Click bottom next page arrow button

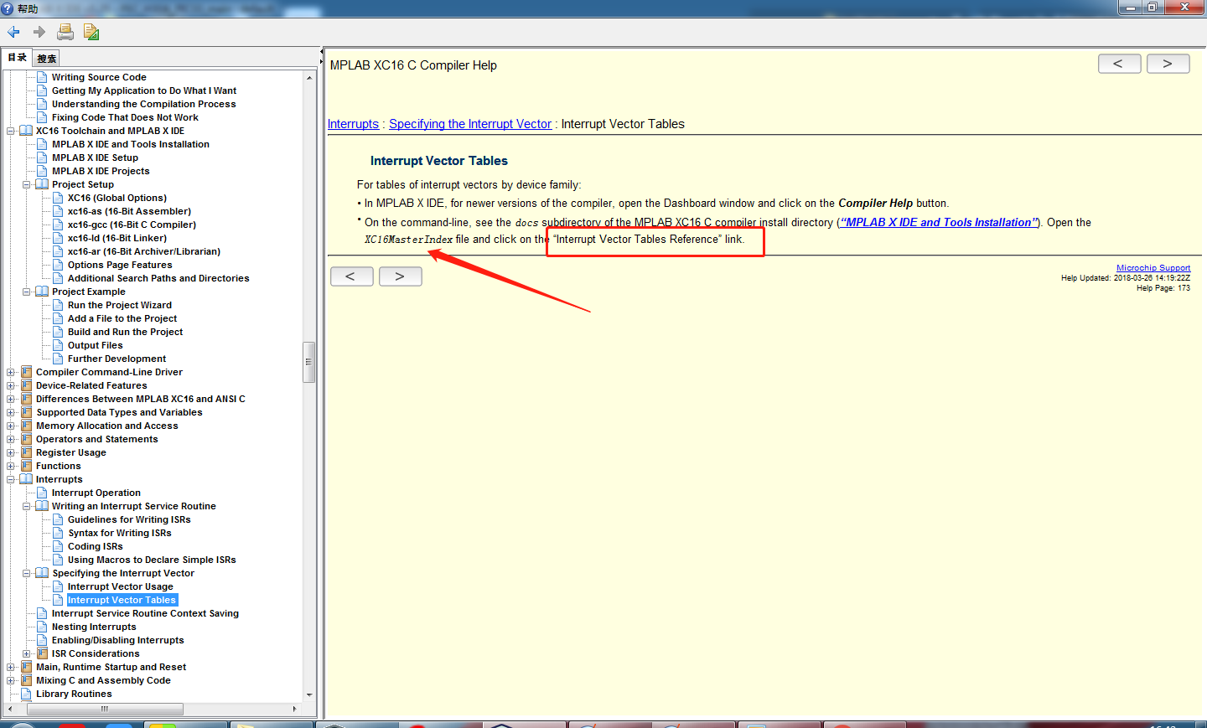[400, 276]
